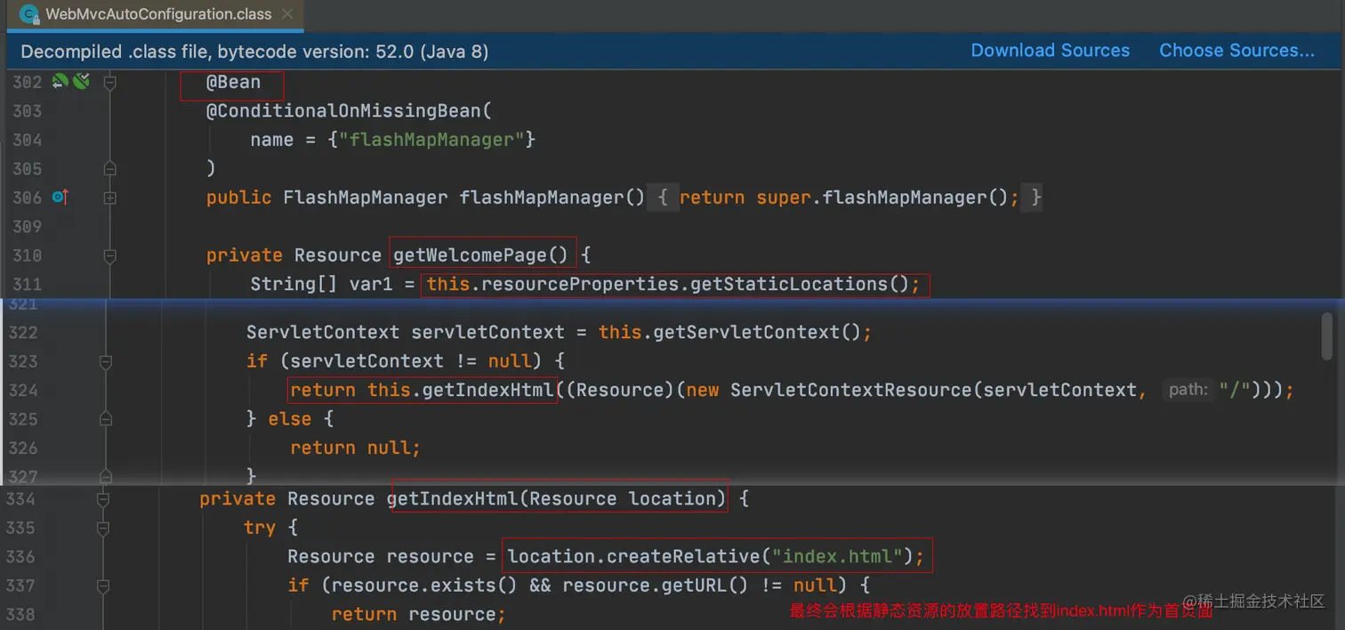Collapse the if block at line 323
Viewport: 1345px width, 630px height.
pos(106,361)
